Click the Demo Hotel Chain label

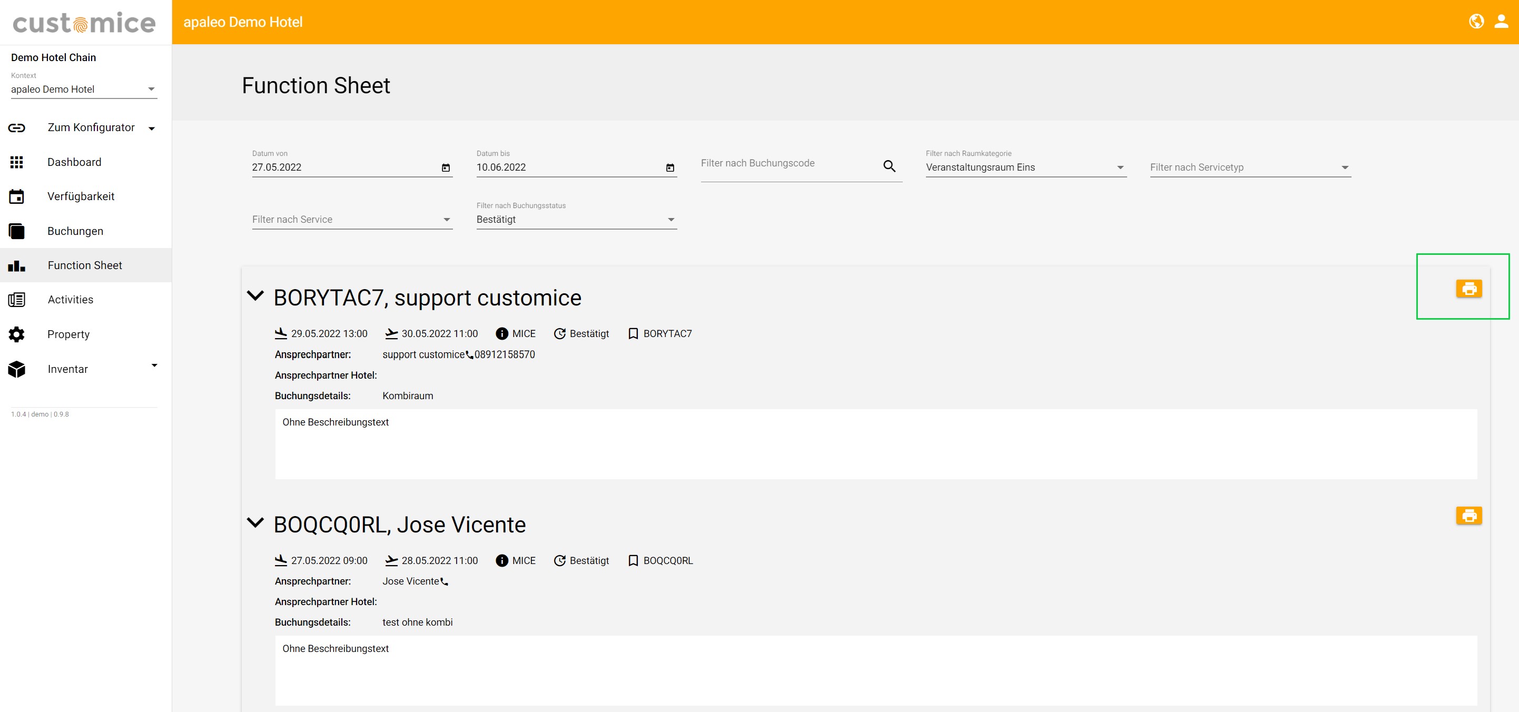coord(54,57)
